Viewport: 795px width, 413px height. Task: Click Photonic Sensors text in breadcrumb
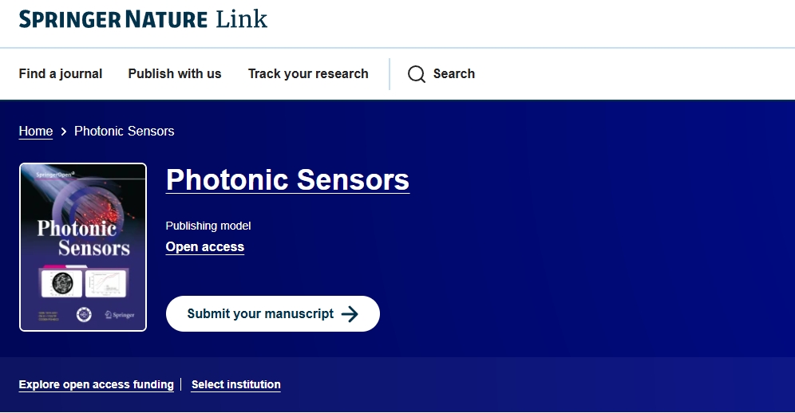pos(125,132)
